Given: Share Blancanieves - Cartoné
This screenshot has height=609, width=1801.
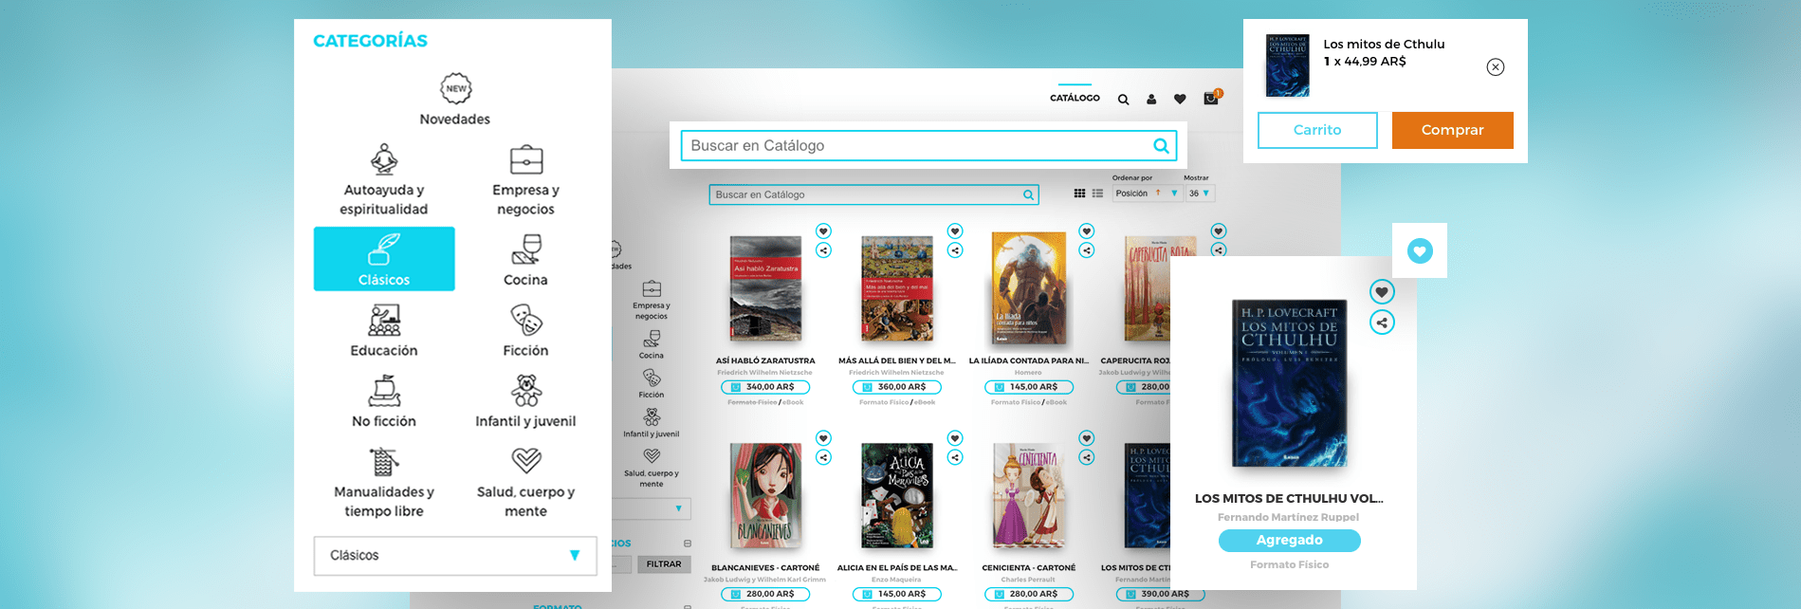Looking at the screenshot, I should [x=824, y=457].
